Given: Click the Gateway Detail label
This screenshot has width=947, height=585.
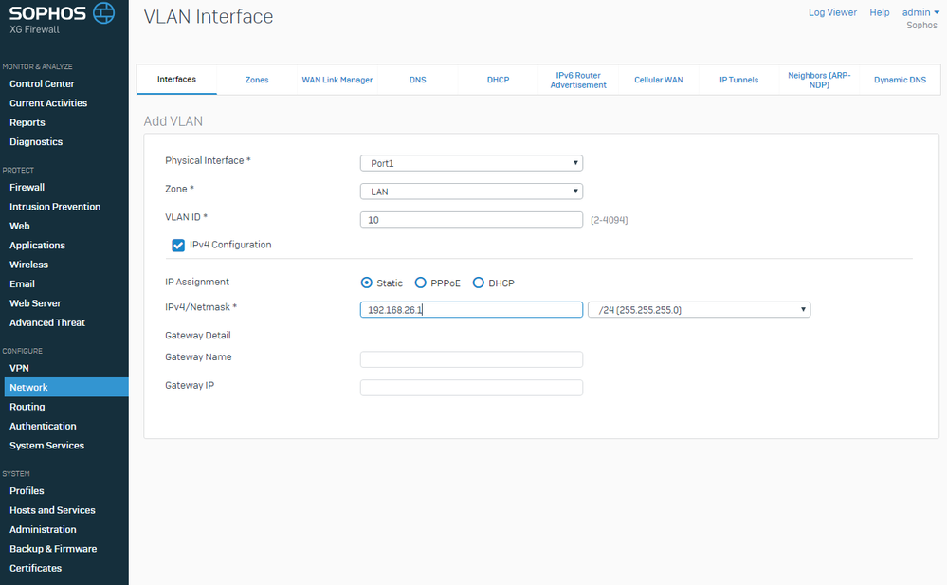Looking at the screenshot, I should pyautogui.click(x=197, y=336).
